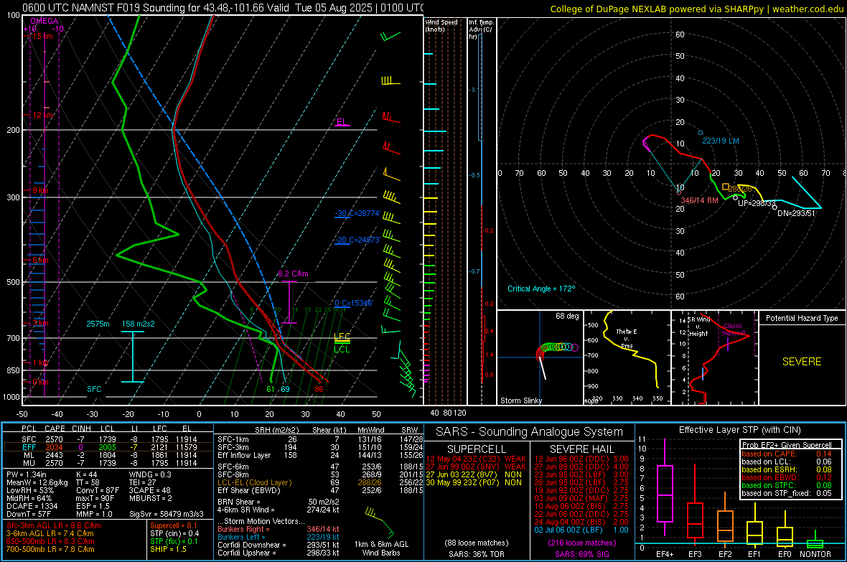
Task: Click the green LCL level label
Action: click(x=342, y=350)
